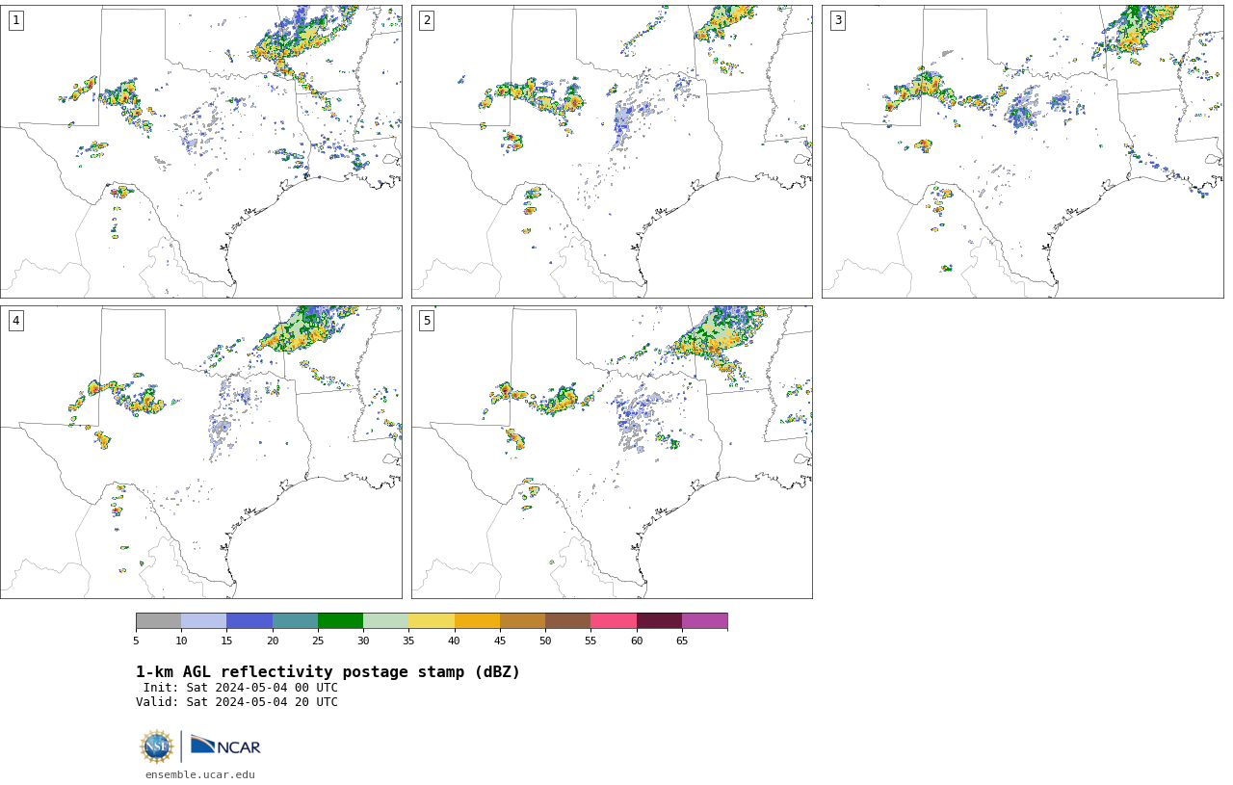Viewport: 1233px width, 785px height.
Task: Pick the tan-brown 45-50 dBZ swatch
Action: click(522, 621)
